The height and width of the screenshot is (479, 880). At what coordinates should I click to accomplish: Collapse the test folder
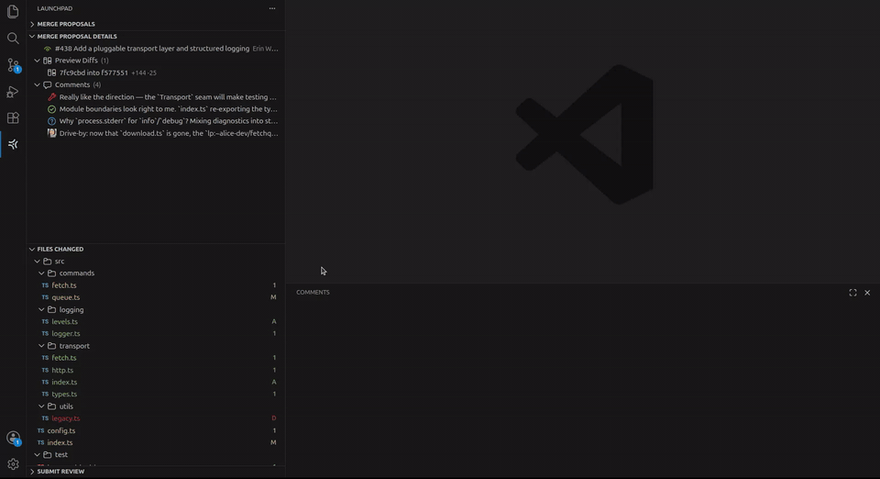tap(37, 455)
